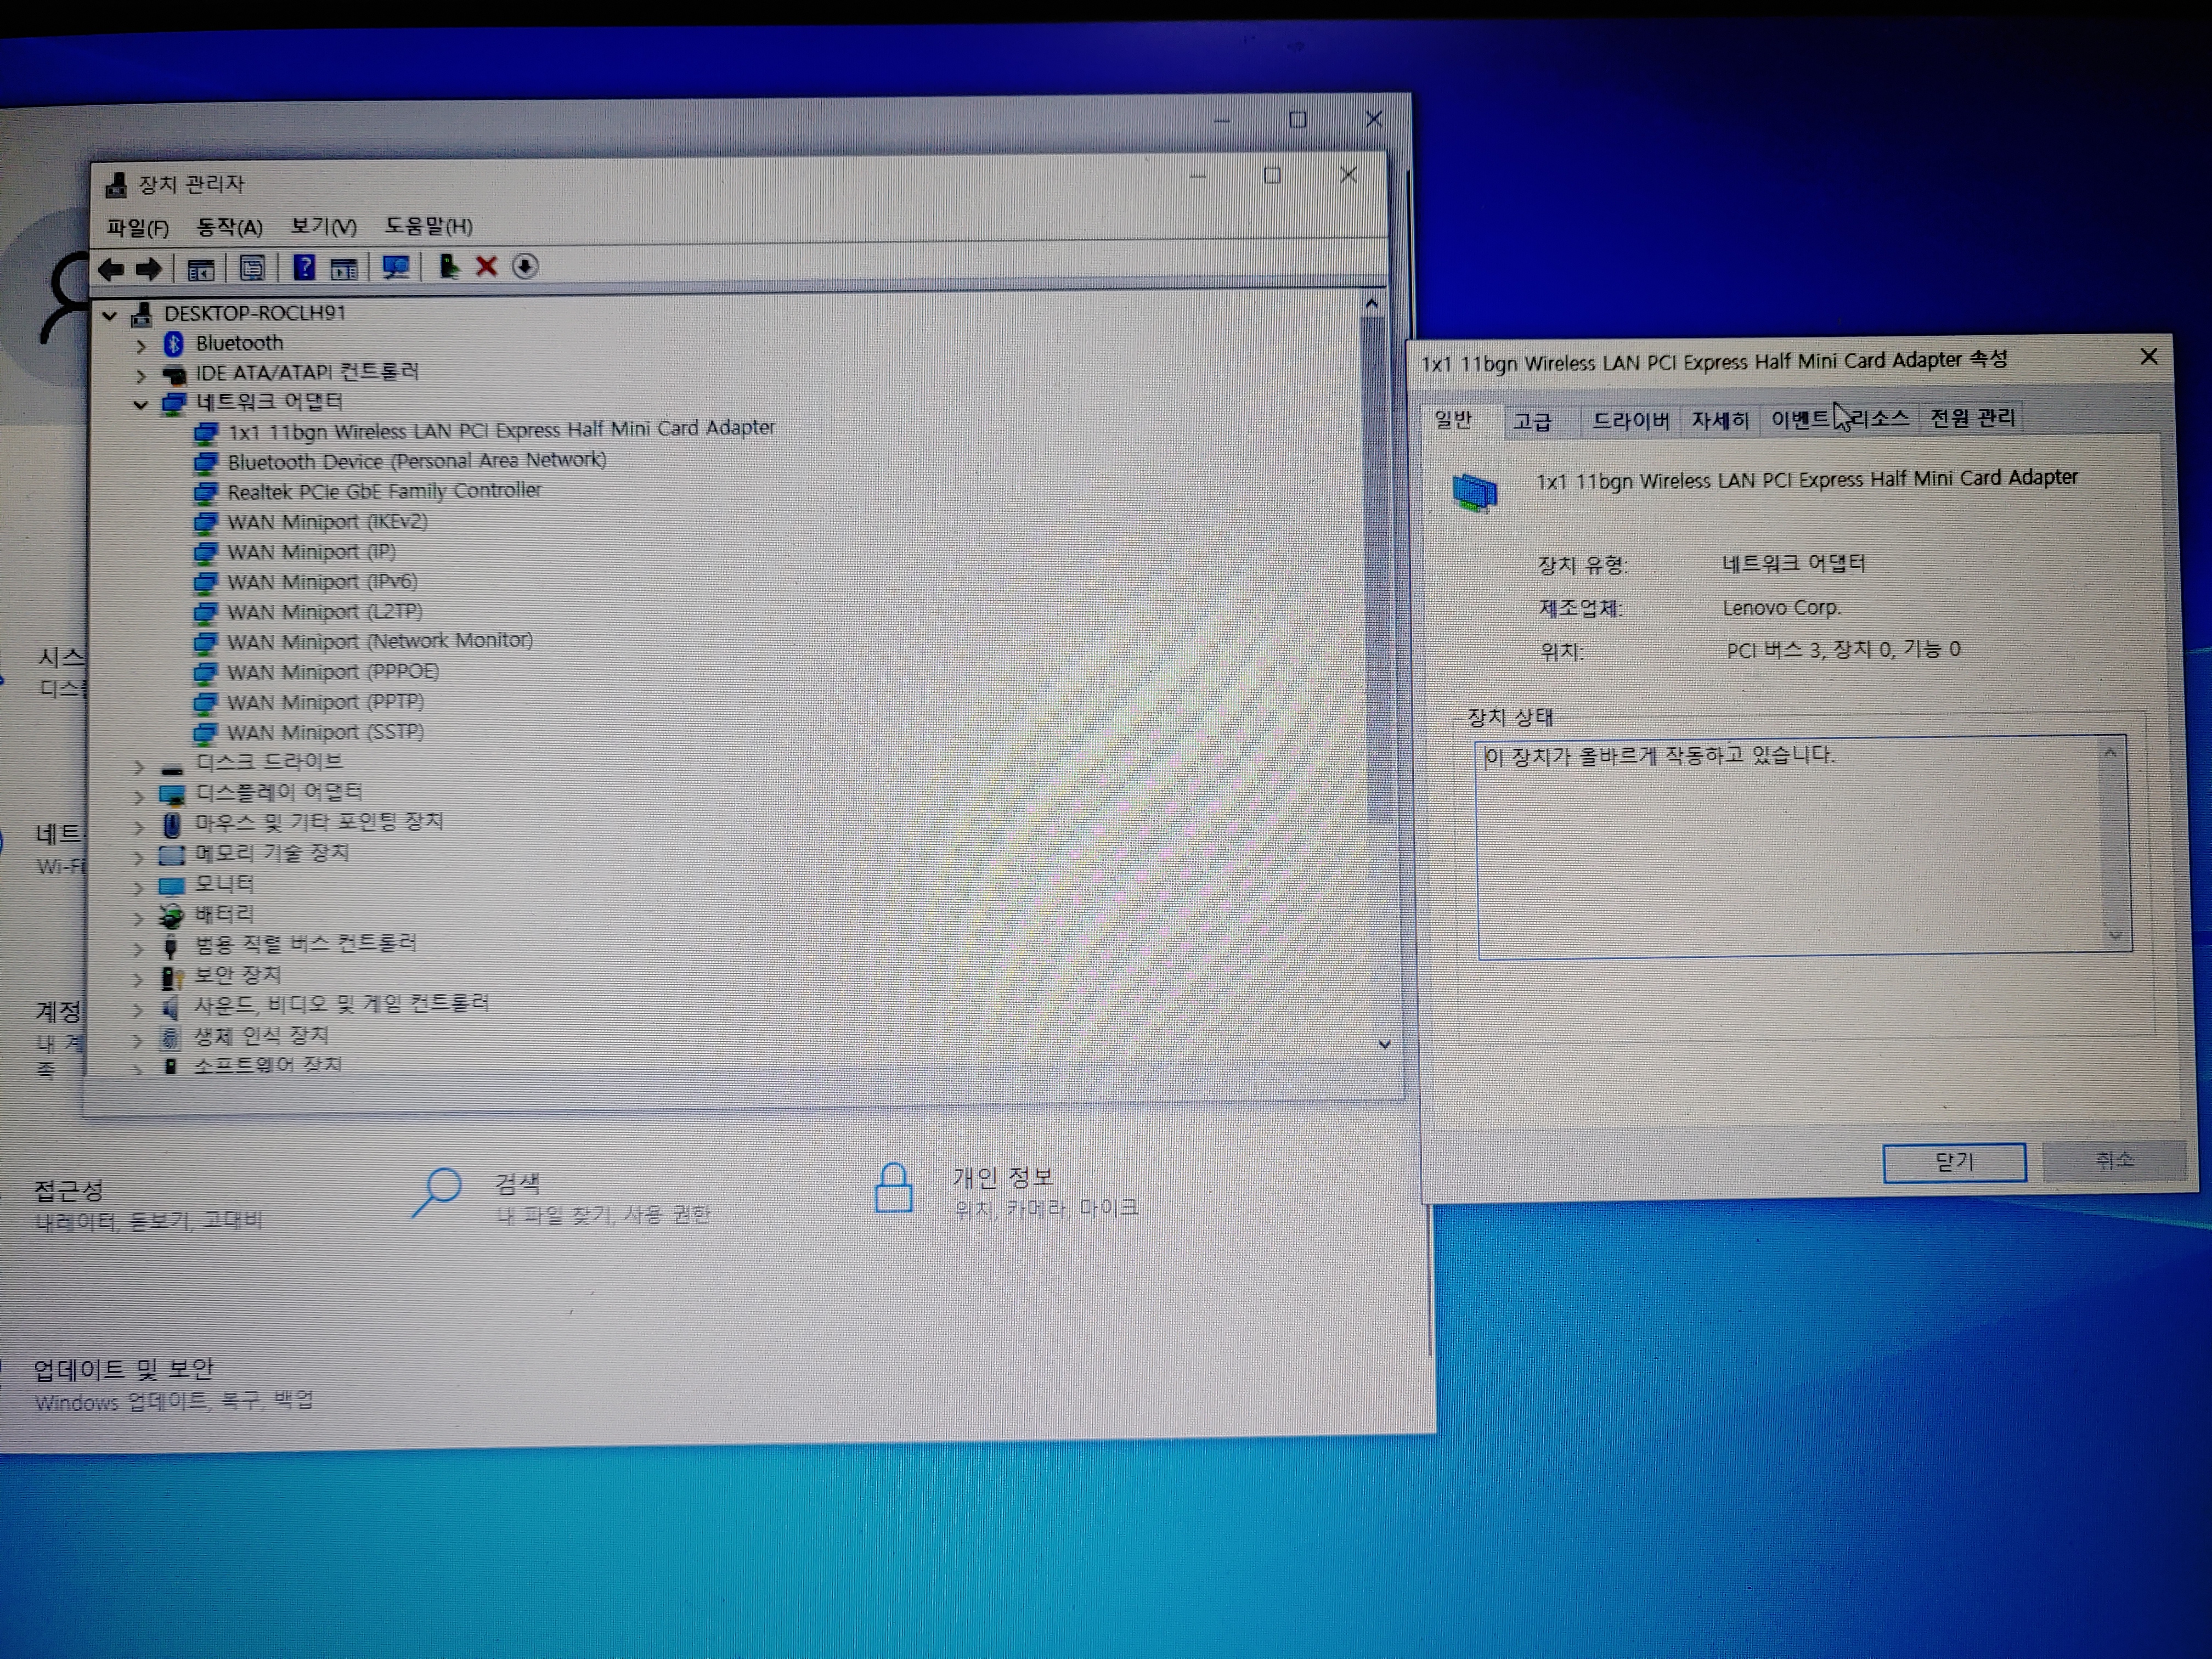2212x1659 pixels.
Task: Select Bluetooth Device (Personal Area Network)
Action: [417, 461]
